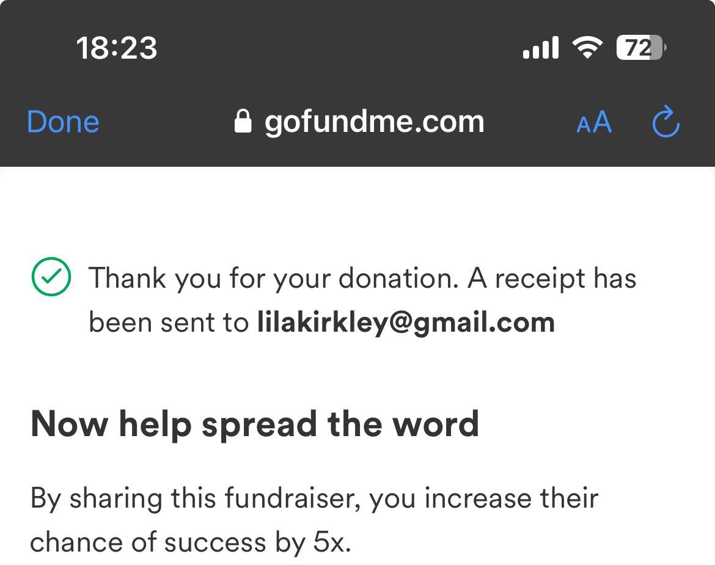Click the padlock security icon
715x565 pixels.
[243, 122]
